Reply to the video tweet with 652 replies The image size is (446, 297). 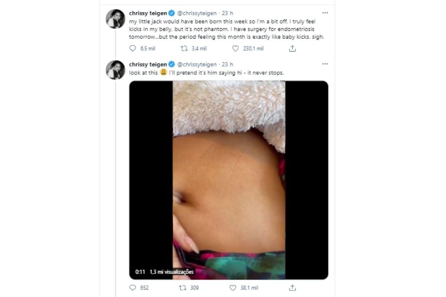pos(133,288)
